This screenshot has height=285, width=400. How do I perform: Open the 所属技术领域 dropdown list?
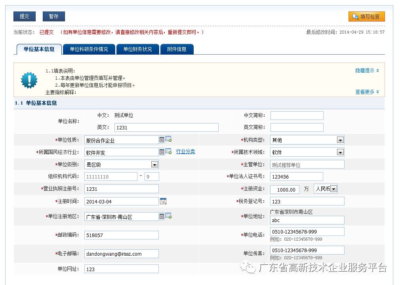coord(340,152)
